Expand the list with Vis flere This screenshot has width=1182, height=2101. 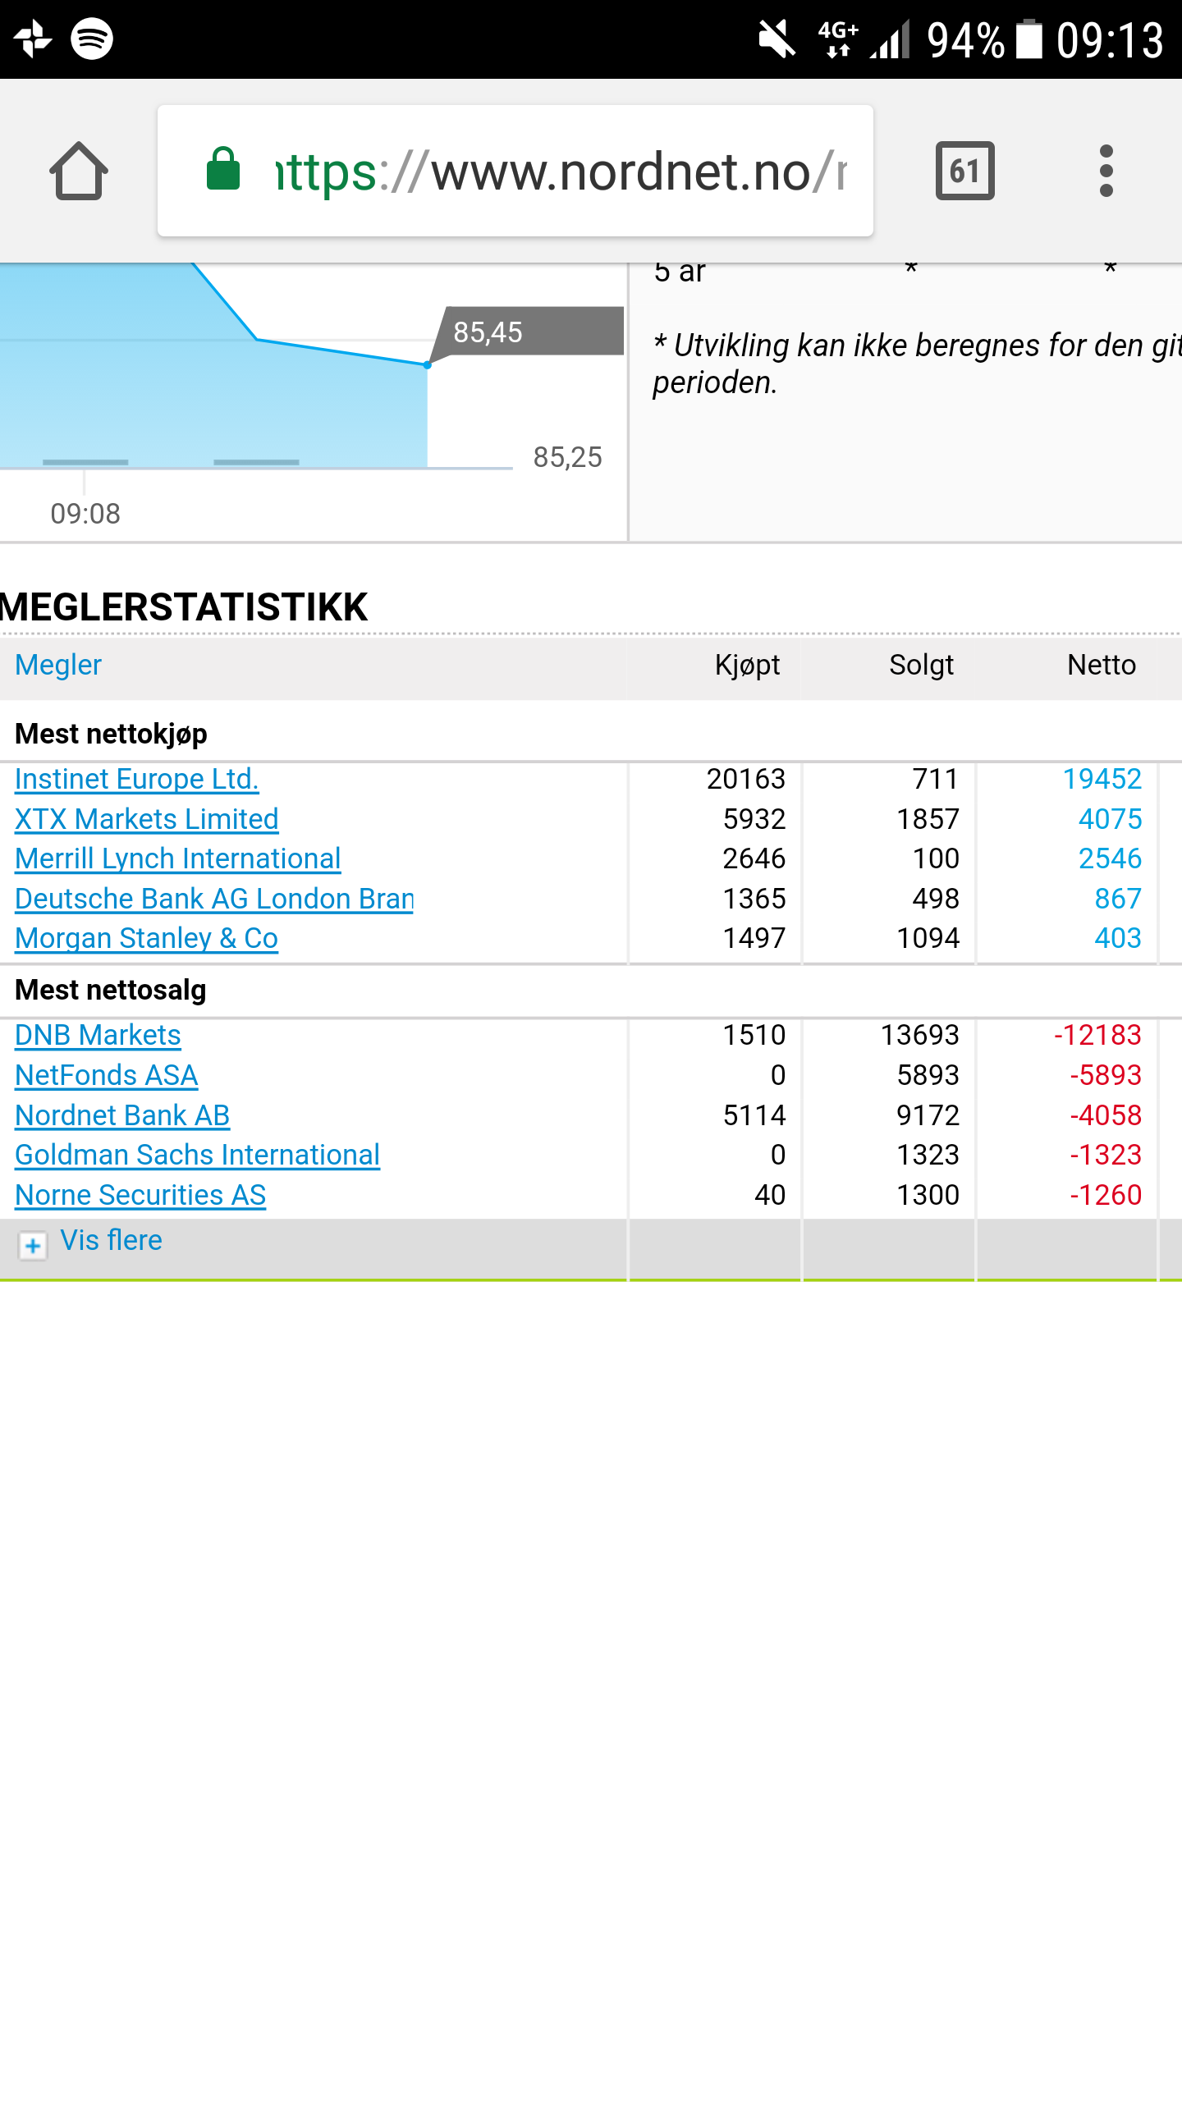(112, 1240)
